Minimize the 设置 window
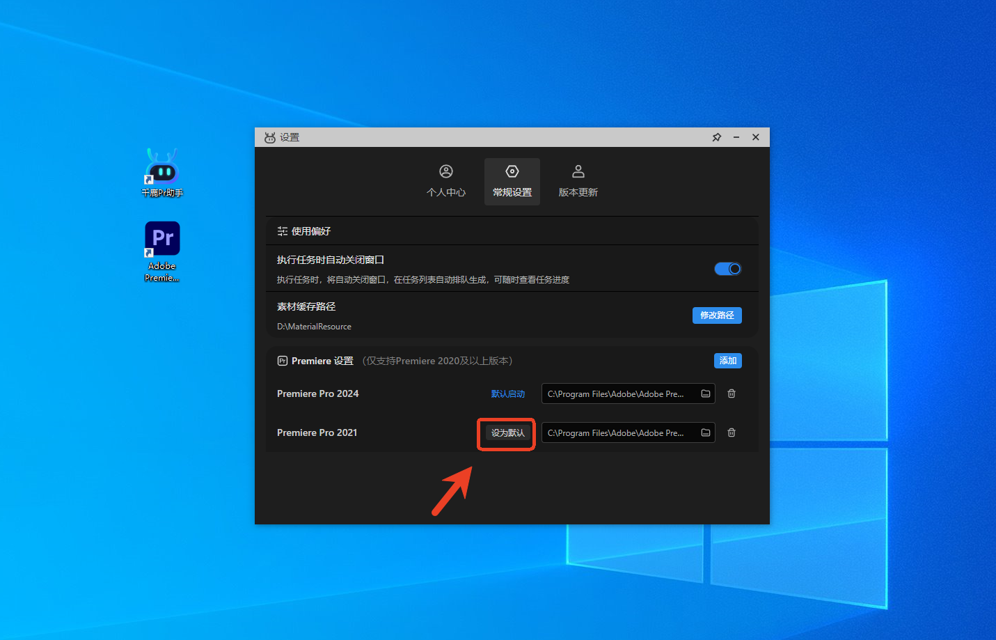This screenshot has width=996, height=640. [736, 137]
